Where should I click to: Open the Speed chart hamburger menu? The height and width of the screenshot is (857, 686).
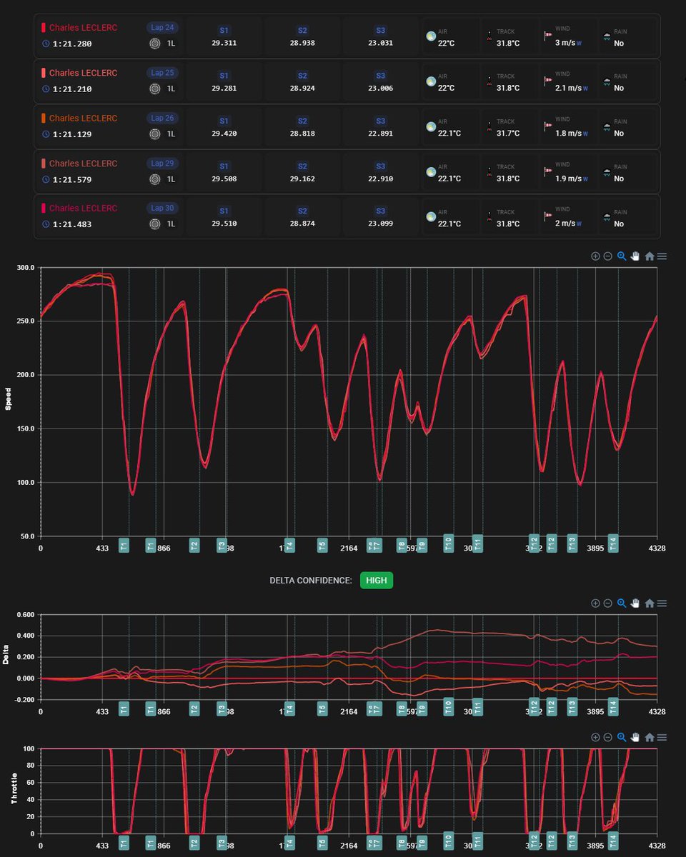(662, 256)
